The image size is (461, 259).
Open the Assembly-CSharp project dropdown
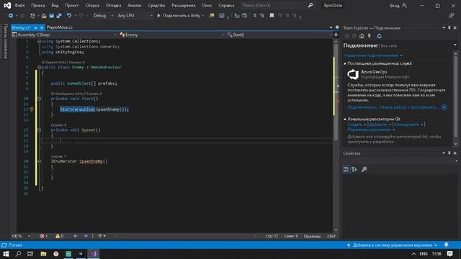(64, 35)
